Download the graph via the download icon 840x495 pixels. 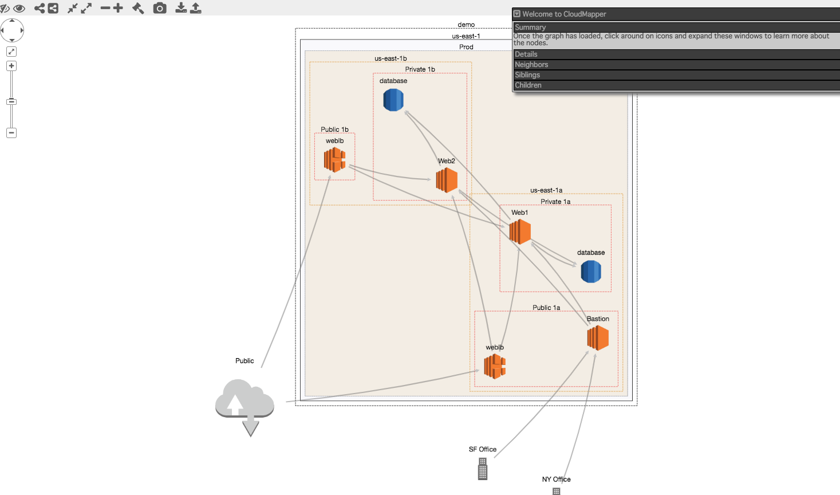(180, 9)
